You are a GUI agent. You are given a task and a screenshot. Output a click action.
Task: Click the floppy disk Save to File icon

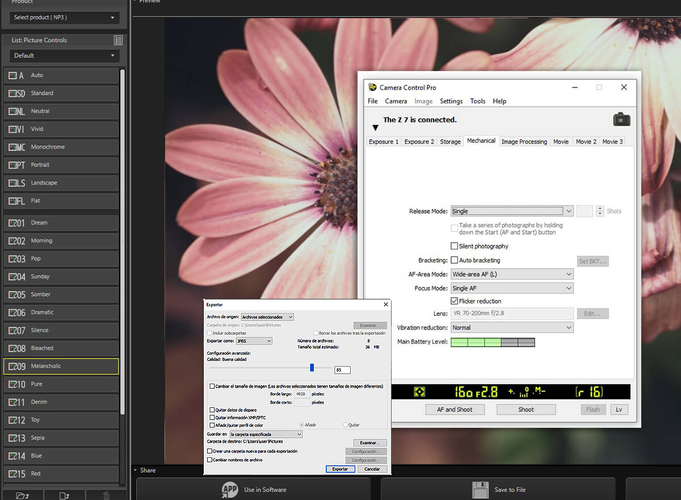click(x=480, y=490)
